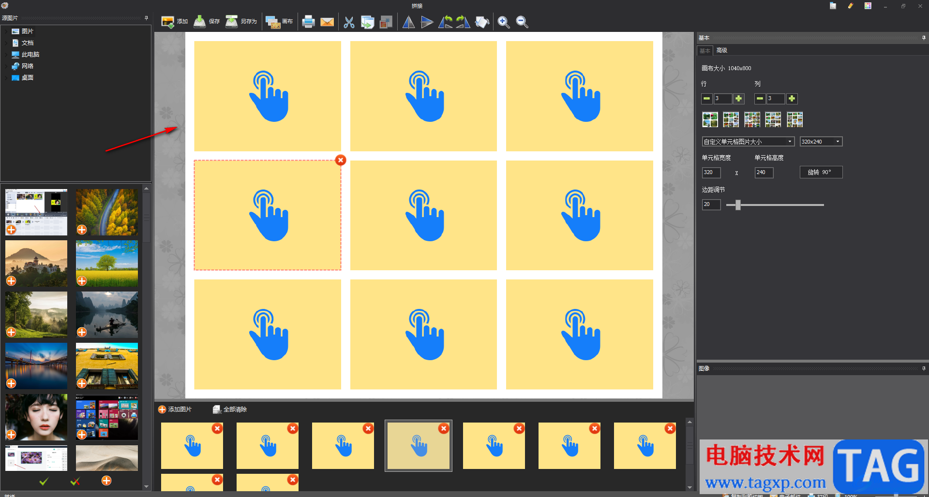Switch to the 高级 tab

(721, 50)
